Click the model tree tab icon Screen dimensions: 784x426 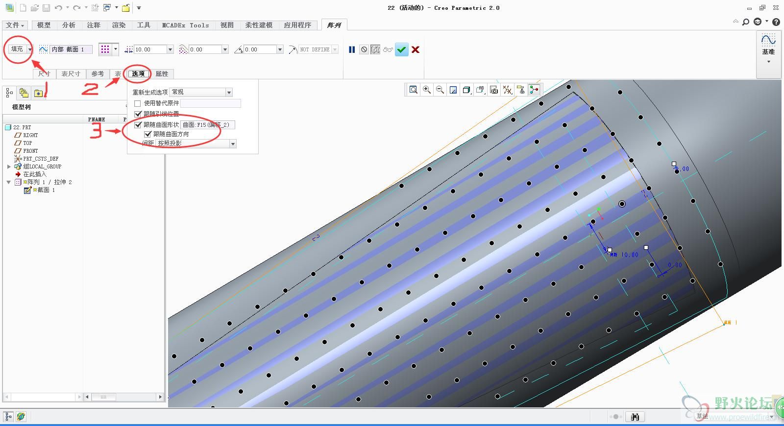[x=9, y=93]
